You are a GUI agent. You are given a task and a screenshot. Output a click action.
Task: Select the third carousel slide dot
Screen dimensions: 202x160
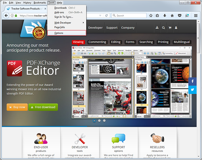click(104, 121)
